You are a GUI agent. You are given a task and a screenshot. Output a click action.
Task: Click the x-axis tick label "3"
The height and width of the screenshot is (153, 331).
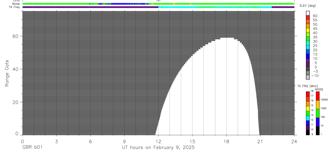pyautogui.click(x=56, y=141)
